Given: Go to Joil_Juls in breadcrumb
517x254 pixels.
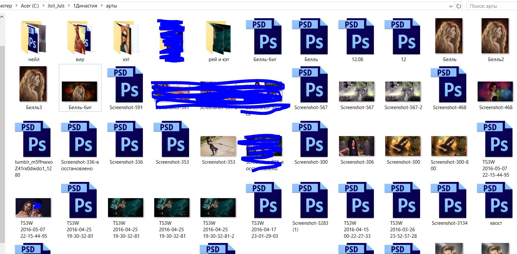Looking at the screenshot, I should tap(56, 6).
